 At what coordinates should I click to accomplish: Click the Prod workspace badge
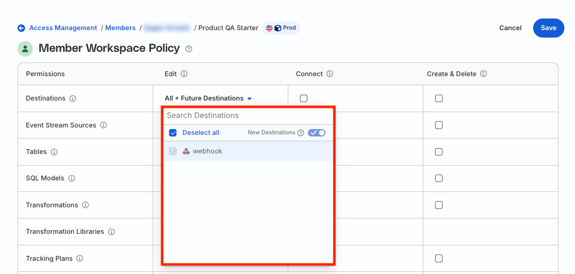281,28
